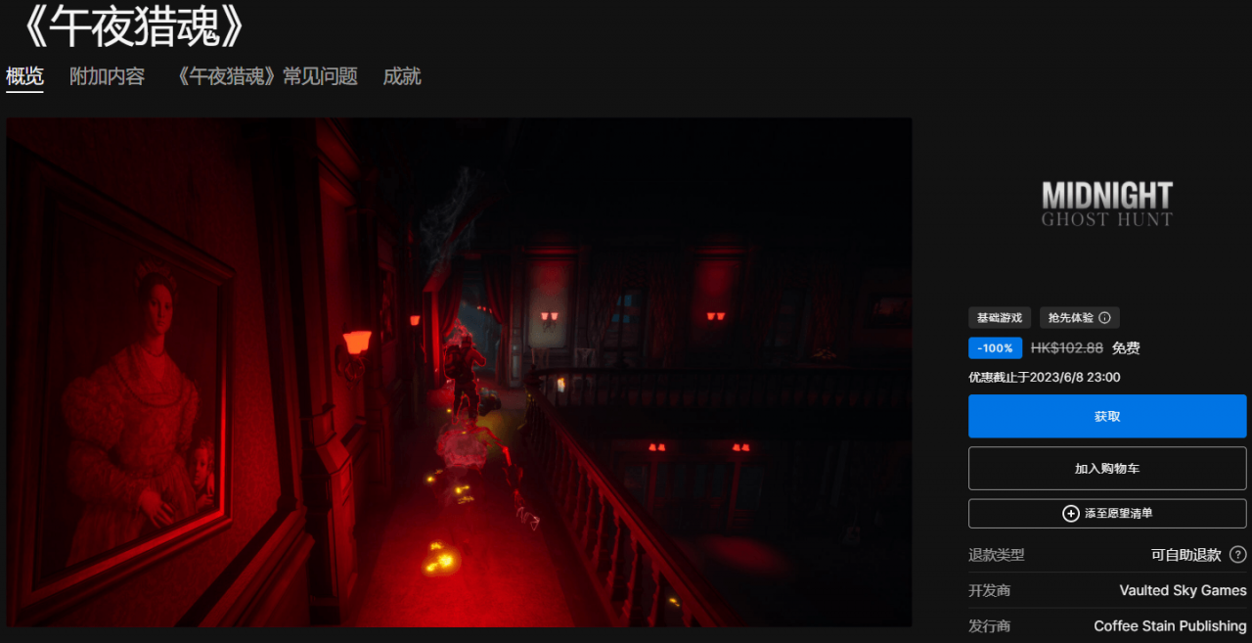Click the plus icon on the wishlist button

[1071, 514]
